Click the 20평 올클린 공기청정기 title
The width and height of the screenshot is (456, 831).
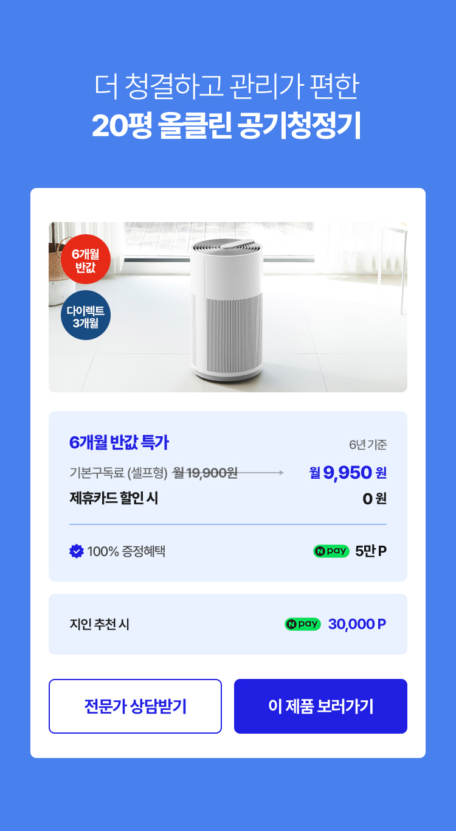pyautogui.click(x=227, y=125)
